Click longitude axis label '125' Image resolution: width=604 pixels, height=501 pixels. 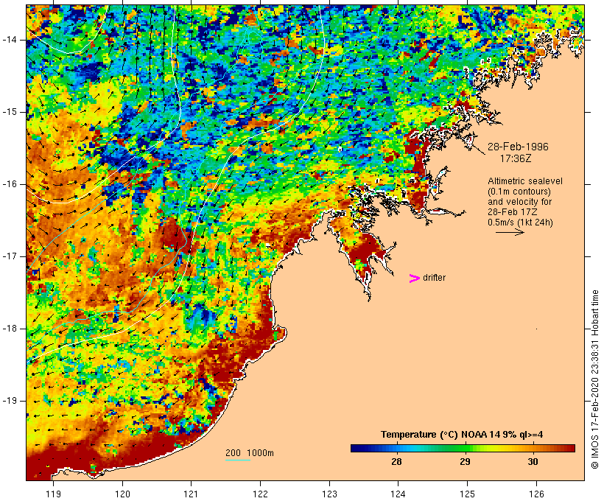(467, 494)
